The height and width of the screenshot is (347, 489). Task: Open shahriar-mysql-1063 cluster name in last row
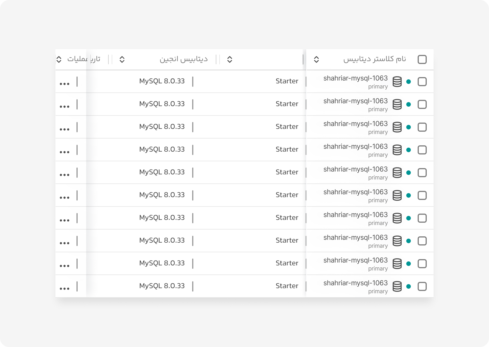click(x=355, y=283)
